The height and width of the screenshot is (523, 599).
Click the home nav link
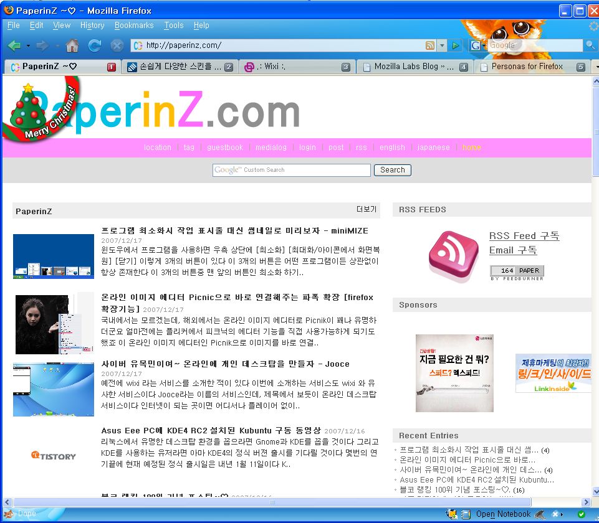(x=471, y=148)
